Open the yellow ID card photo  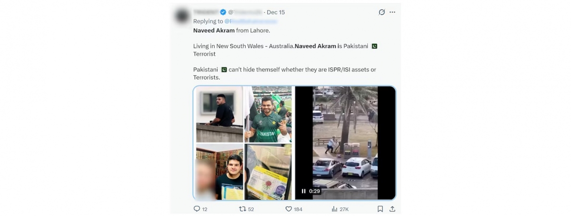(268, 172)
